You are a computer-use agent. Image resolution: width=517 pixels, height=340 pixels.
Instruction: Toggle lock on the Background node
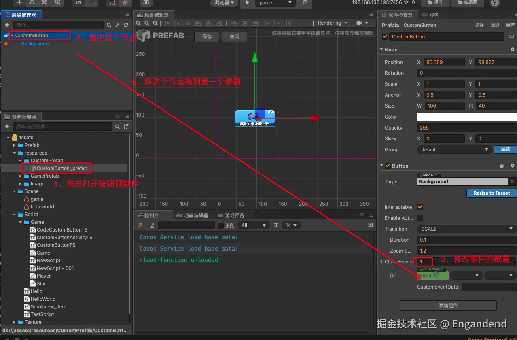coord(6,43)
